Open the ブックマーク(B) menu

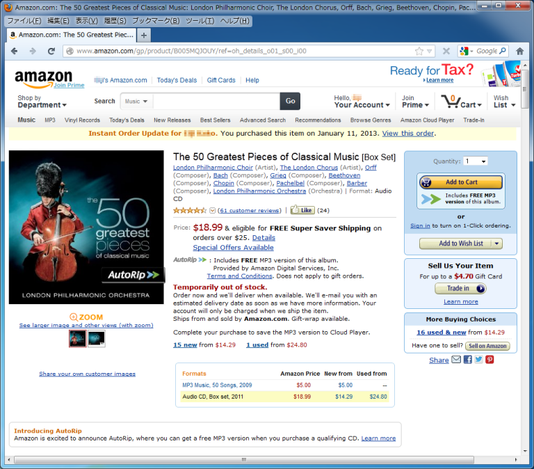coord(156,21)
